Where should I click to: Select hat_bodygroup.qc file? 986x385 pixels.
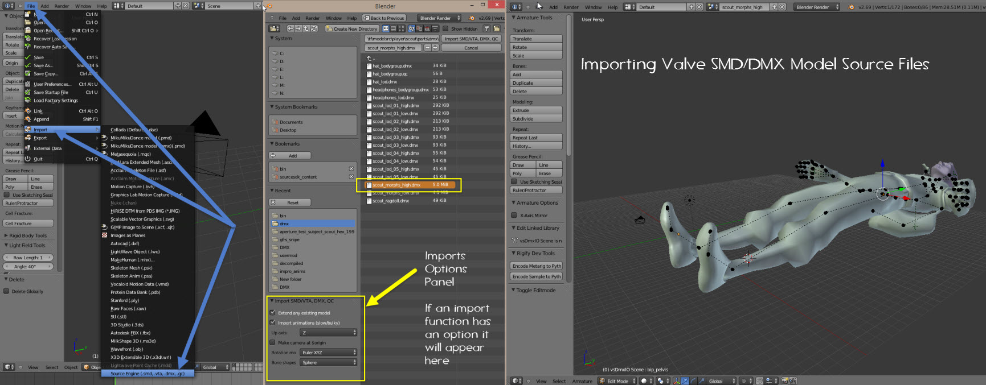pos(390,74)
